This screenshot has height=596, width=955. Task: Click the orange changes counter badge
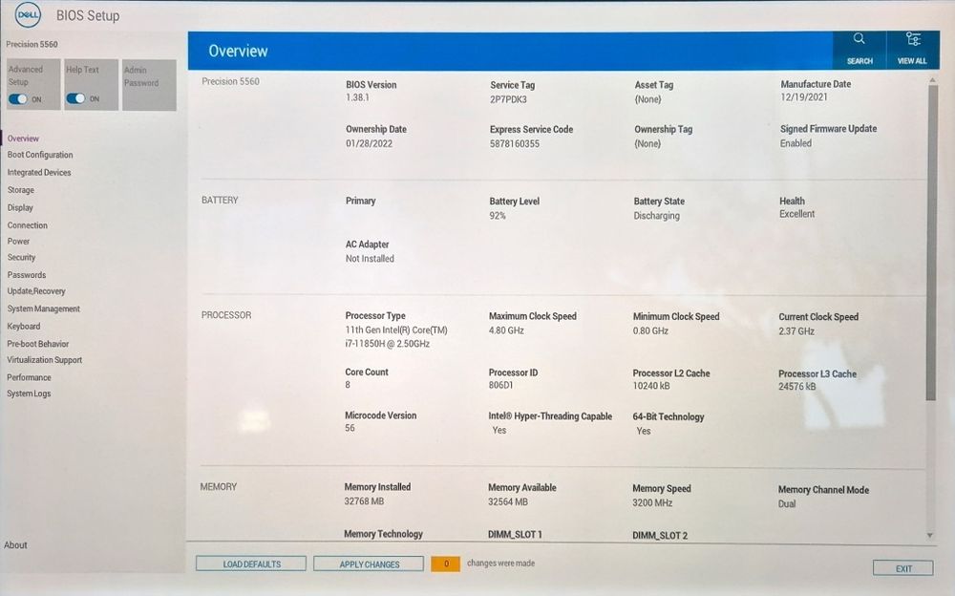coord(445,564)
